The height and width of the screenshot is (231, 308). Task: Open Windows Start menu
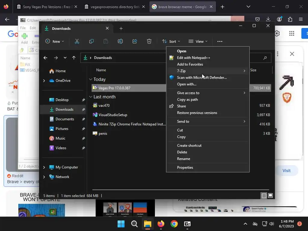pos(121,224)
